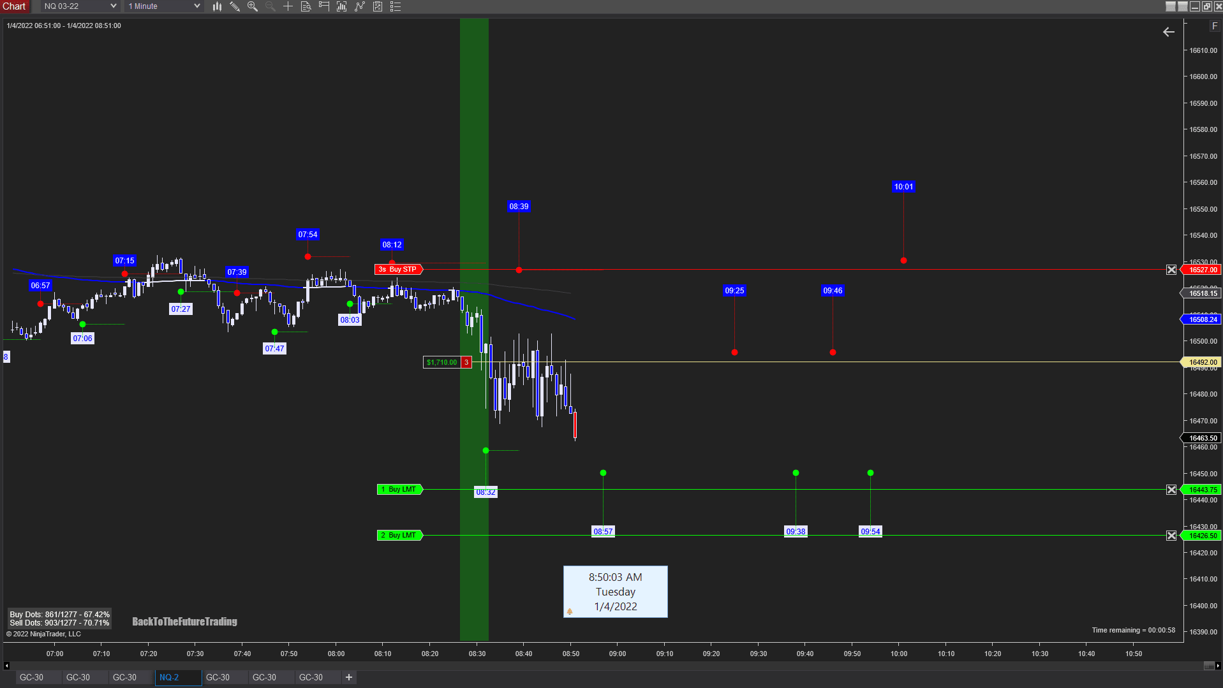The height and width of the screenshot is (688, 1223).
Task: Open the data box icon
Action: coord(306,6)
